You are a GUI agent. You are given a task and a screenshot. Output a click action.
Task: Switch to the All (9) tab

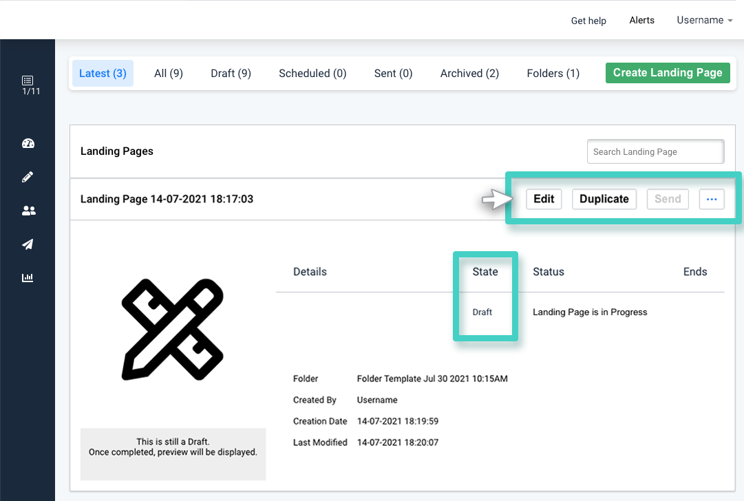pyautogui.click(x=169, y=74)
